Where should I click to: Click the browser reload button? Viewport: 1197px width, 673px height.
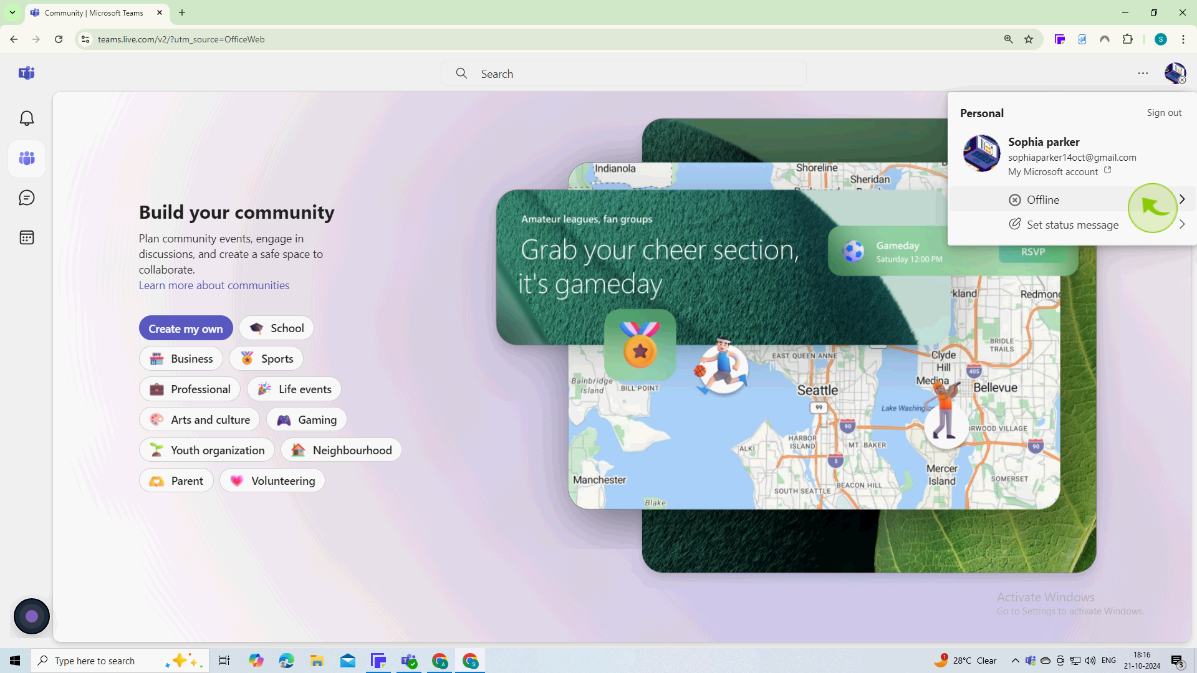click(x=59, y=39)
